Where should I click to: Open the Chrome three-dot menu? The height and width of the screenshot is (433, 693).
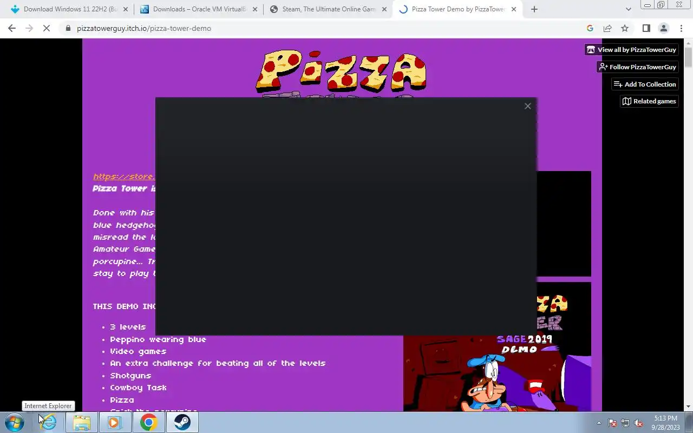click(681, 28)
